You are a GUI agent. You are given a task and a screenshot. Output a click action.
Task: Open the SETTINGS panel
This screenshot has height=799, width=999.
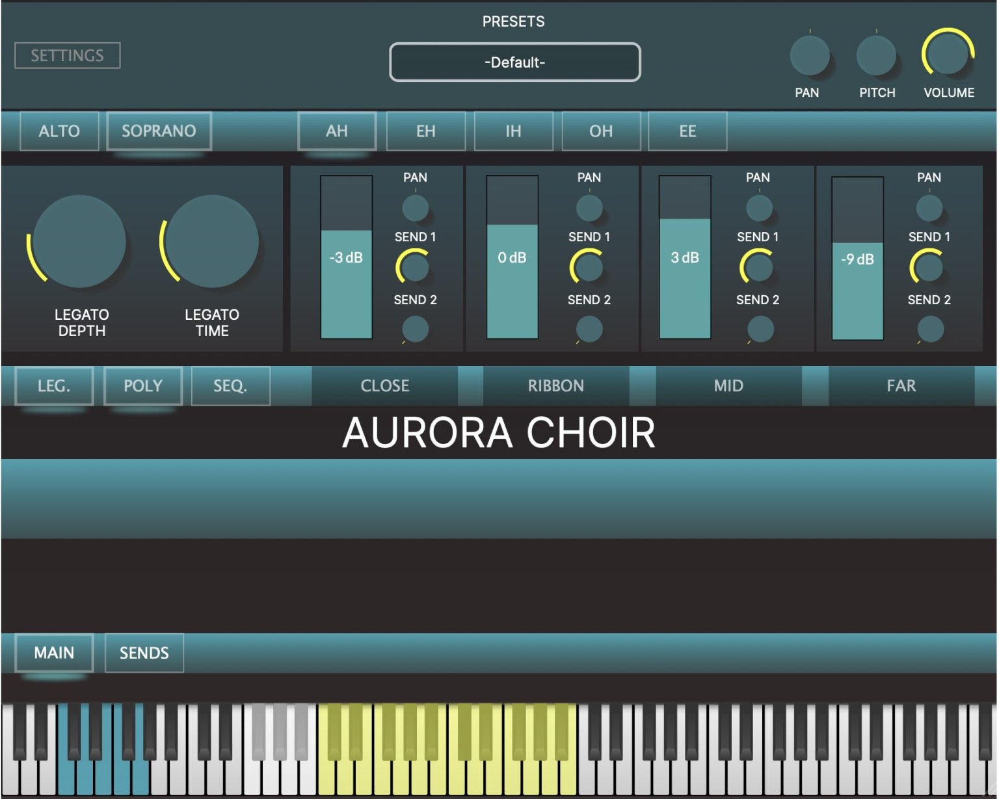[67, 56]
